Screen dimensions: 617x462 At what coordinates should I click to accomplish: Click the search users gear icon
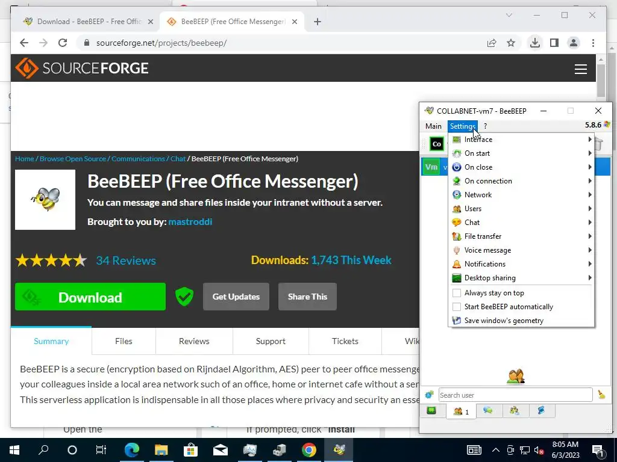429,395
